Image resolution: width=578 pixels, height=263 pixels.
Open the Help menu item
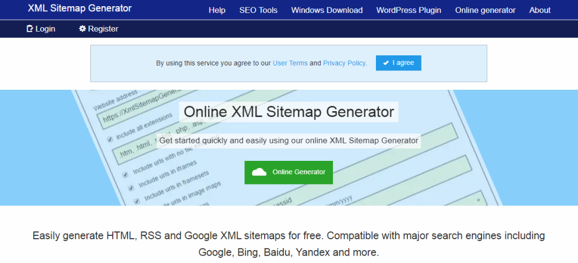click(217, 10)
